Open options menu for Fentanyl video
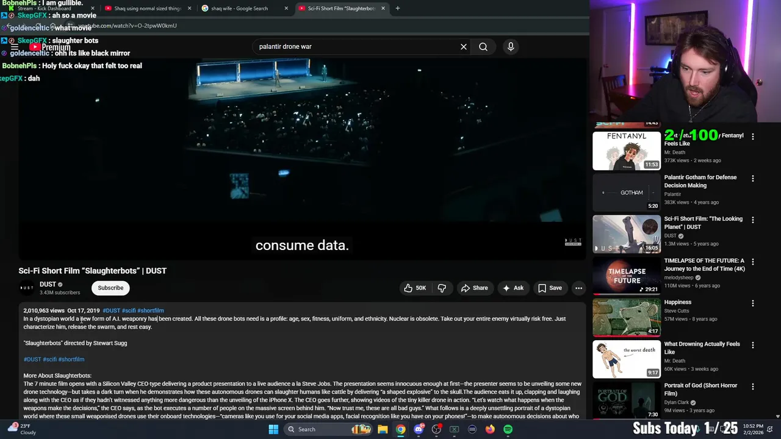781x439 pixels. point(752,137)
